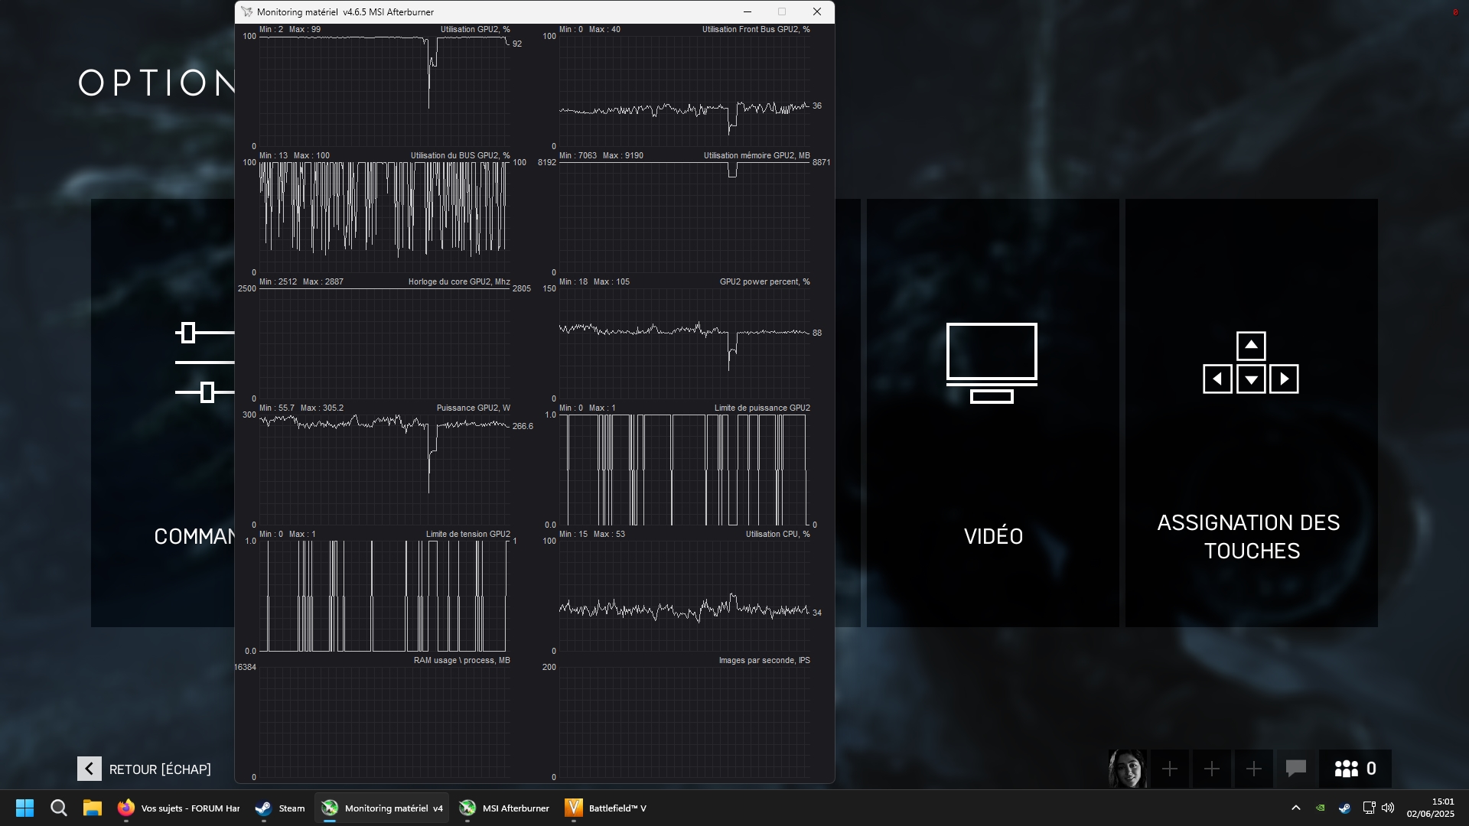Screen dimensions: 1469x826
Task: Open the squad chat bubble icon
Action: [x=1295, y=769]
